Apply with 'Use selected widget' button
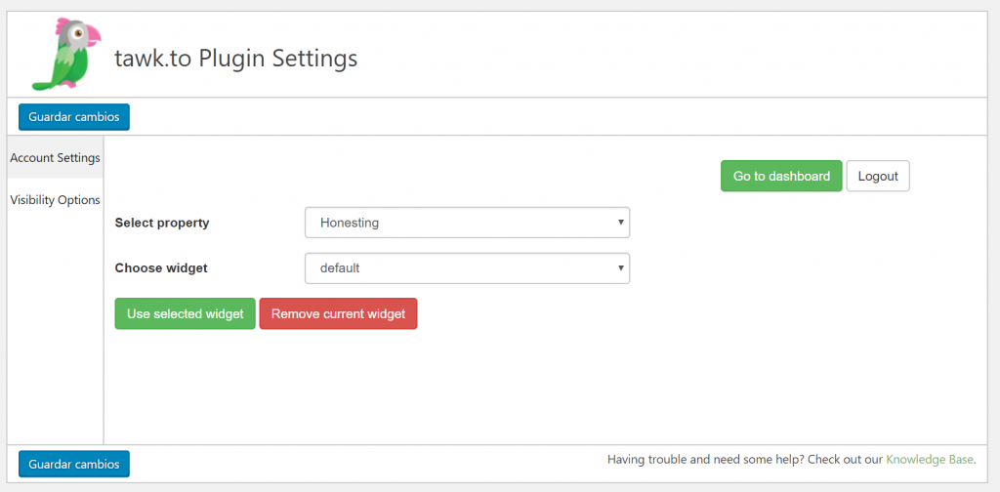 pos(185,314)
